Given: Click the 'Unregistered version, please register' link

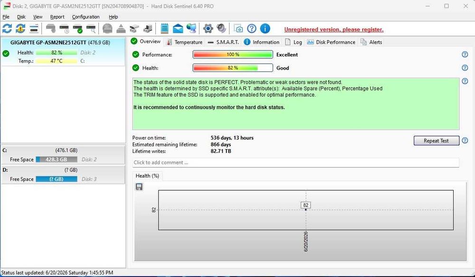Looking at the screenshot, I should pos(334,29).
